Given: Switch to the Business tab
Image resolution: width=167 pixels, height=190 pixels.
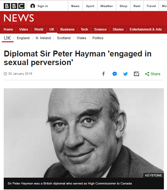Looking at the screenshot, I should click(67, 29).
